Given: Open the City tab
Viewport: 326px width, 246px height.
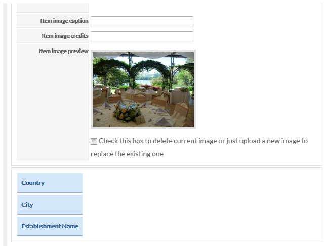Looking at the screenshot, I should tap(50, 205).
